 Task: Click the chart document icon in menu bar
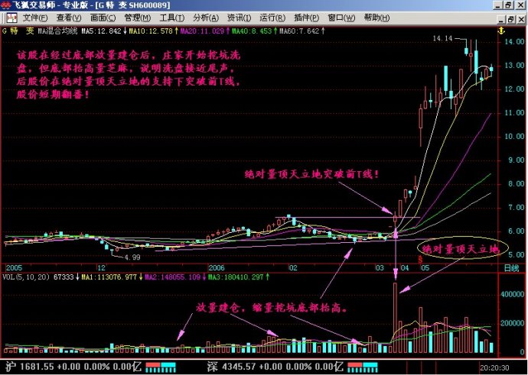11,18
